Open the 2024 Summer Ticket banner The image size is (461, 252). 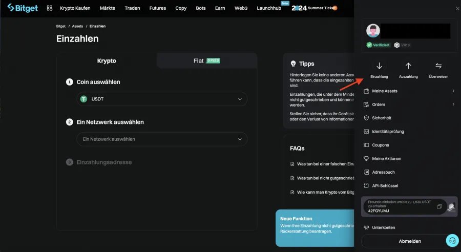pos(315,8)
